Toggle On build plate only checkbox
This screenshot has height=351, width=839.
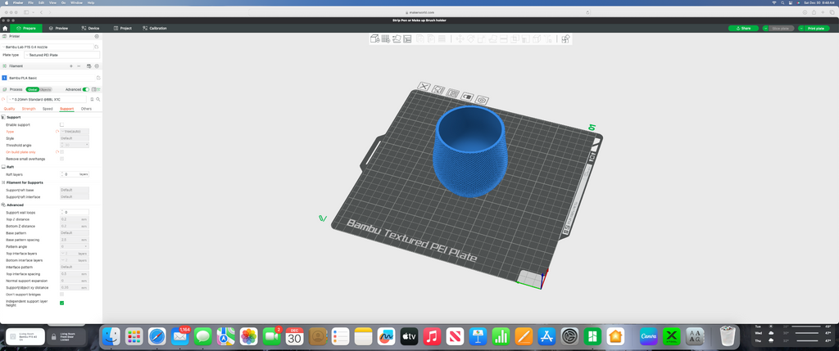tap(61, 151)
